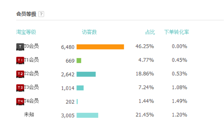Click the red T3 member badge icon
This screenshot has height=129, width=224.
[x=20, y=88]
